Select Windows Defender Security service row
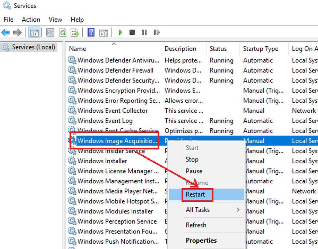 [x=193, y=80]
